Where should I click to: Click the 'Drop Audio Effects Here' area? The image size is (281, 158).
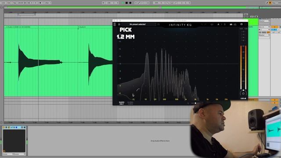pyautogui.click(x=160, y=141)
